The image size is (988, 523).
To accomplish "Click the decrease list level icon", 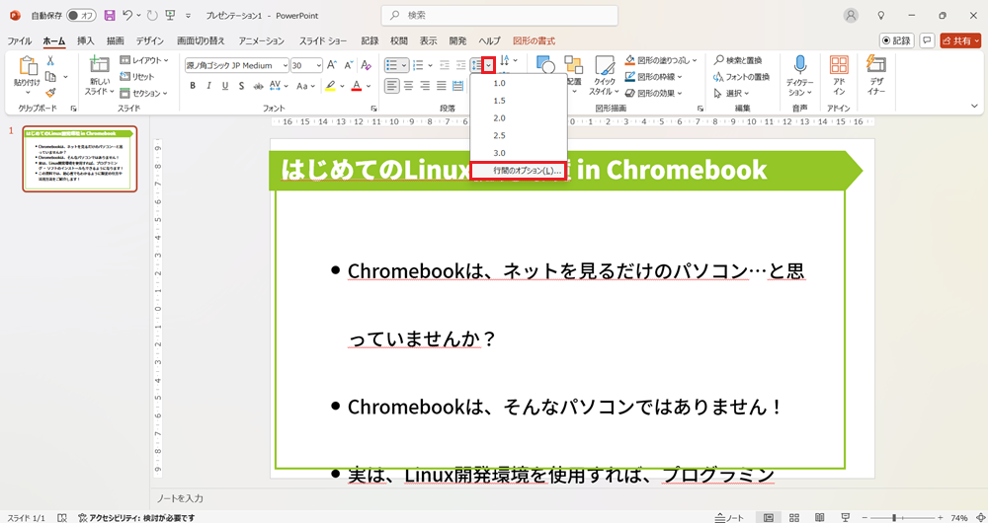I will coord(445,65).
